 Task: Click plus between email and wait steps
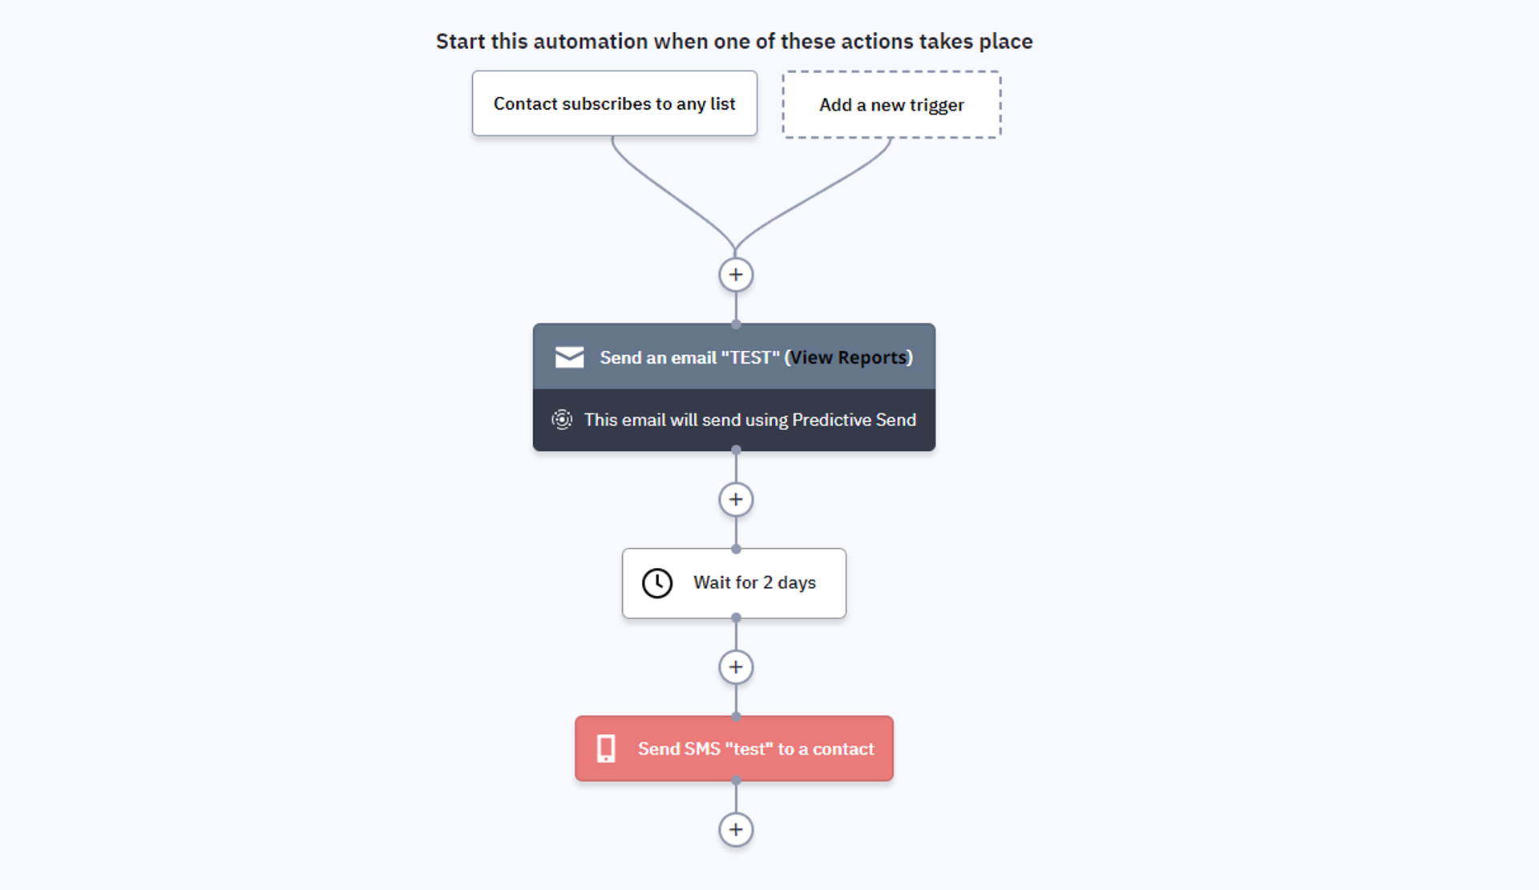pos(736,500)
